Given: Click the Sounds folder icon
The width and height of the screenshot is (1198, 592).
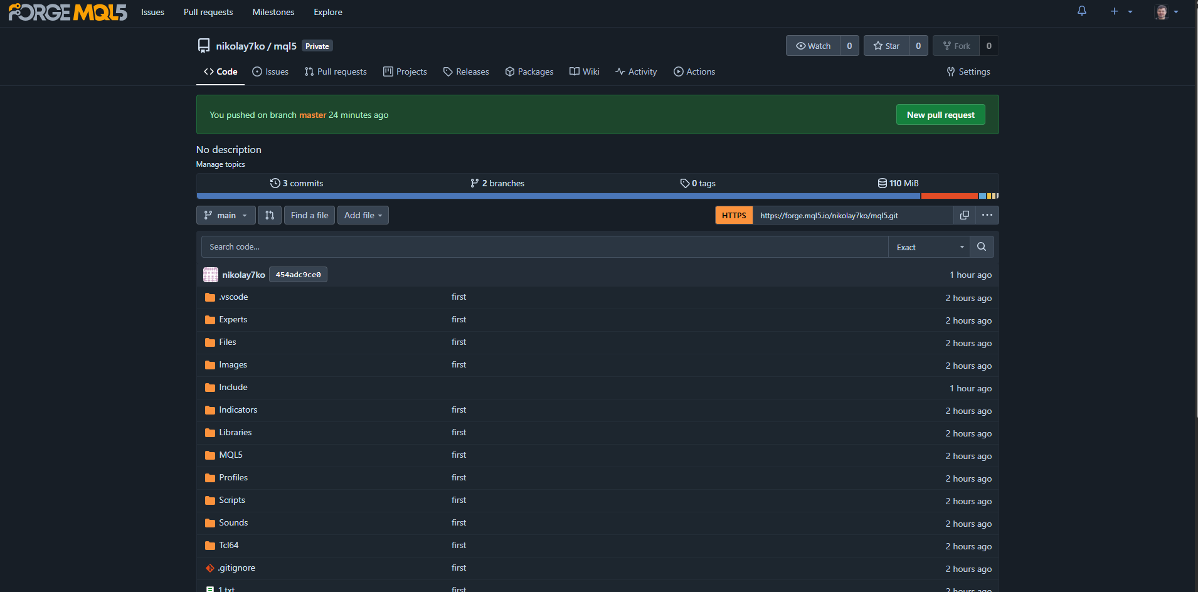Looking at the screenshot, I should tap(210, 523).
